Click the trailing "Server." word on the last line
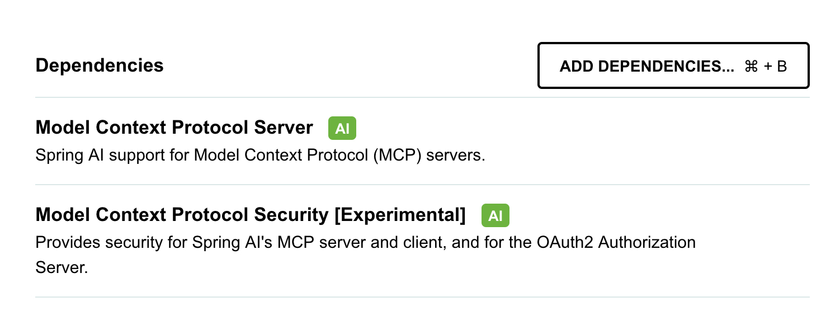Screen dimensions: 840x320 (62, 267)
